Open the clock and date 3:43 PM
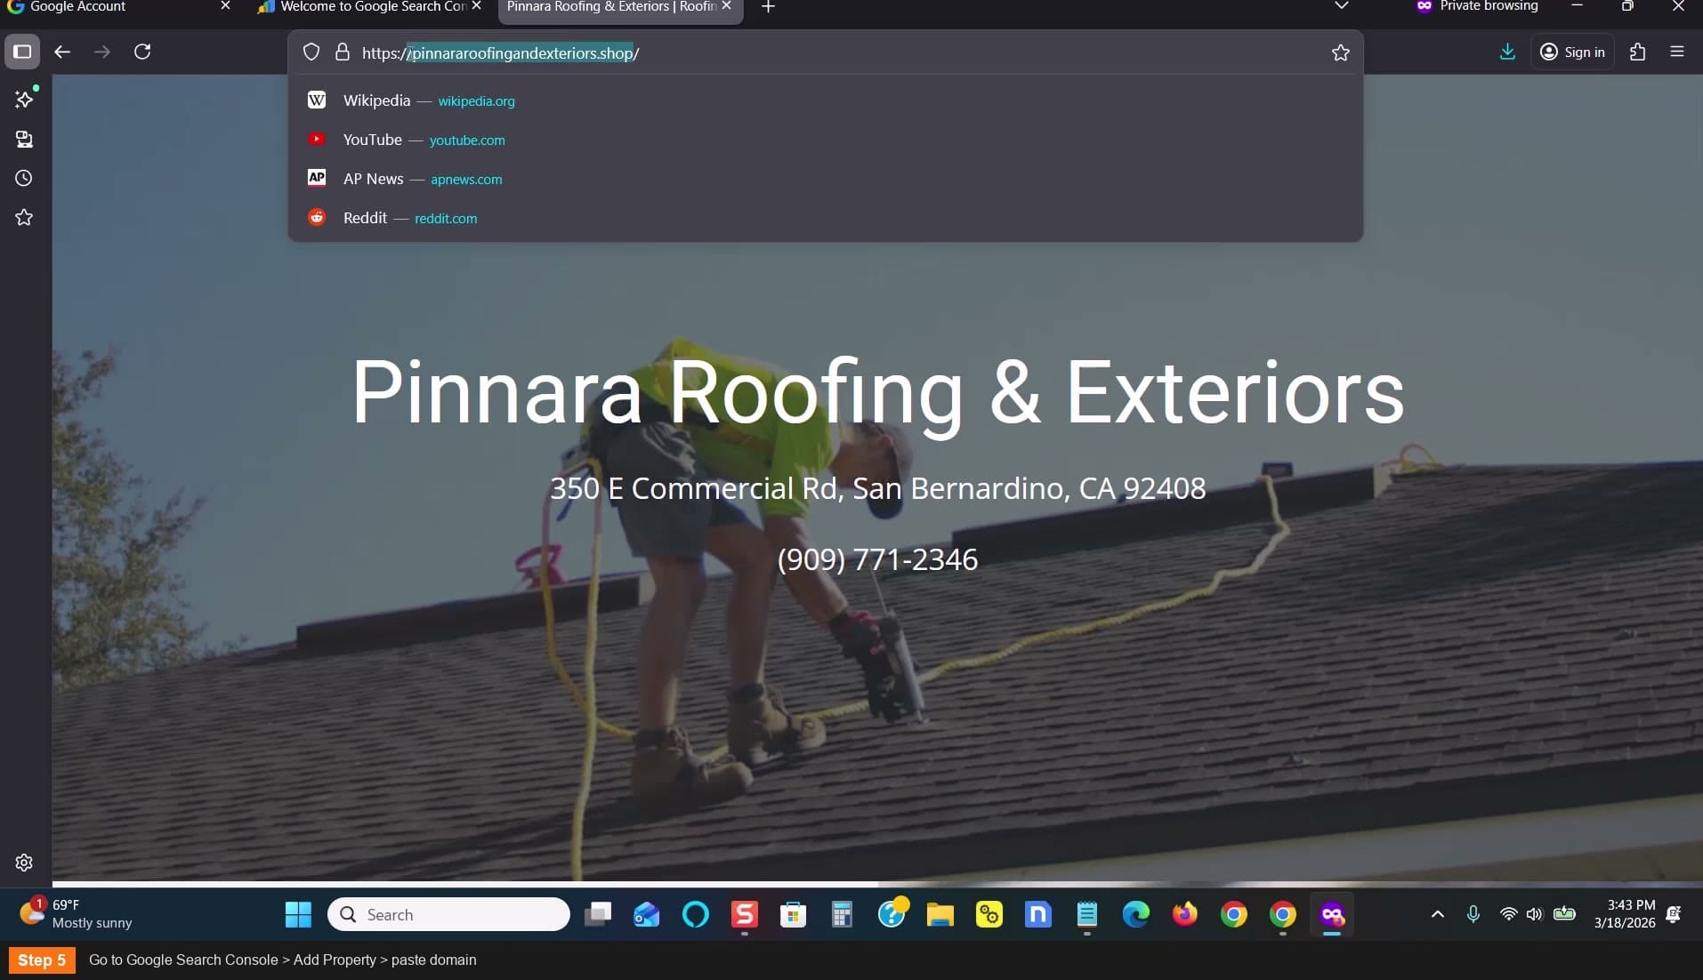 pyautogui.click(x=1625, y=914)
